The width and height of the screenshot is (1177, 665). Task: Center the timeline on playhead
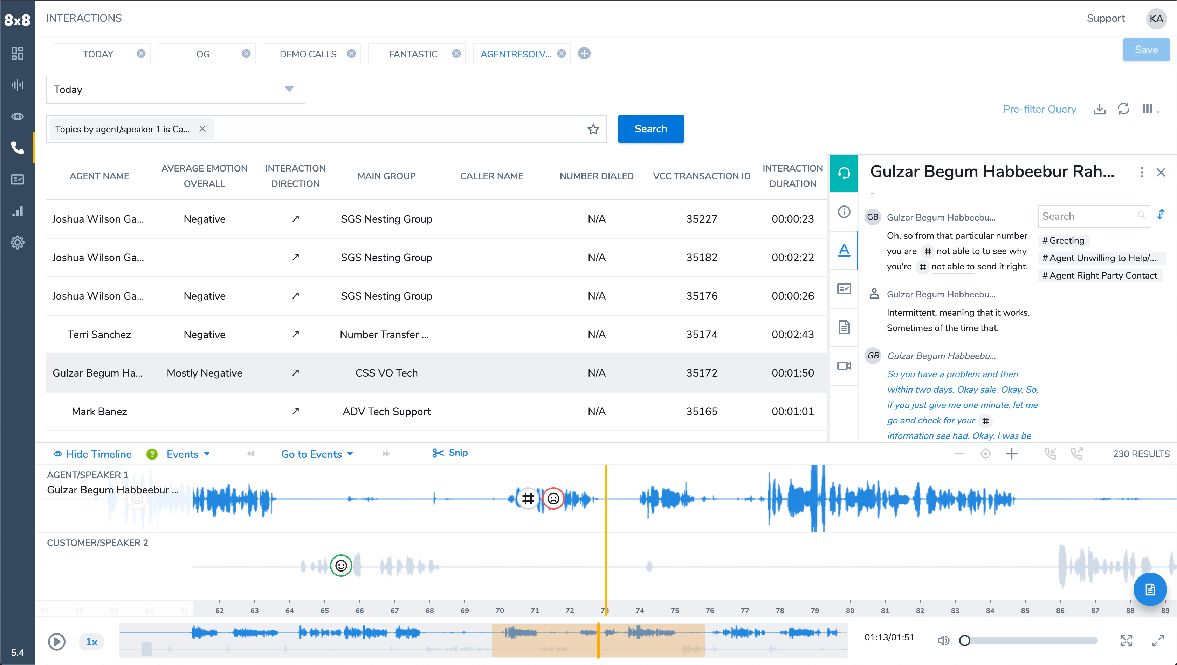(985, 454)
